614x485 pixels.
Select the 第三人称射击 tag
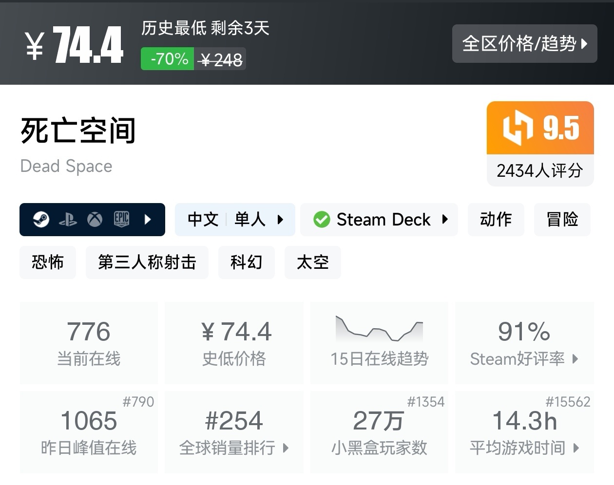point(147,262)
